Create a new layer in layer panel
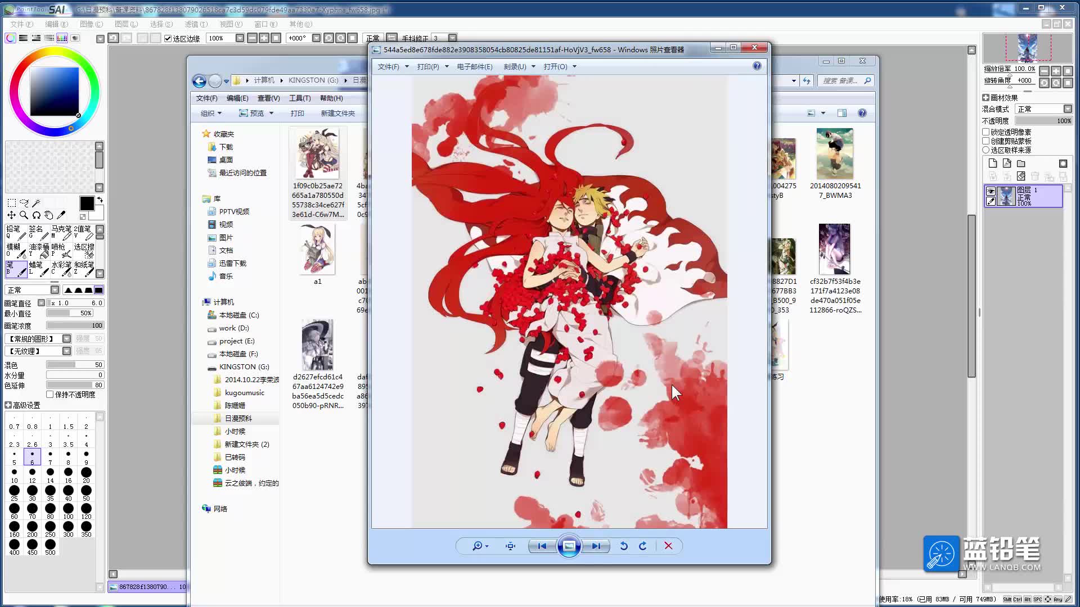 (993, 164)
